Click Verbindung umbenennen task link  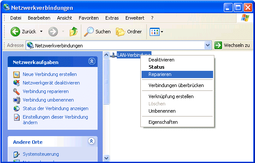[48, 100]
